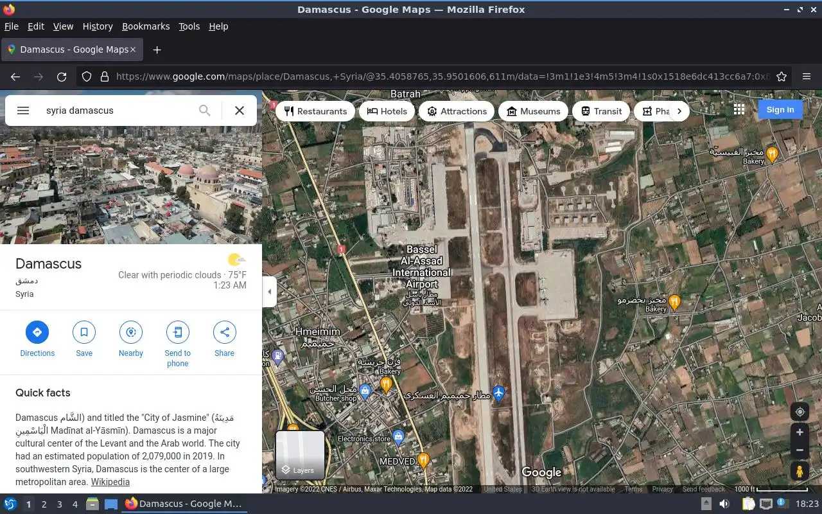This screenshot has width=822, height=514.
Task: Show more category chips with the right arrow
Action: [x=679, y=111]
